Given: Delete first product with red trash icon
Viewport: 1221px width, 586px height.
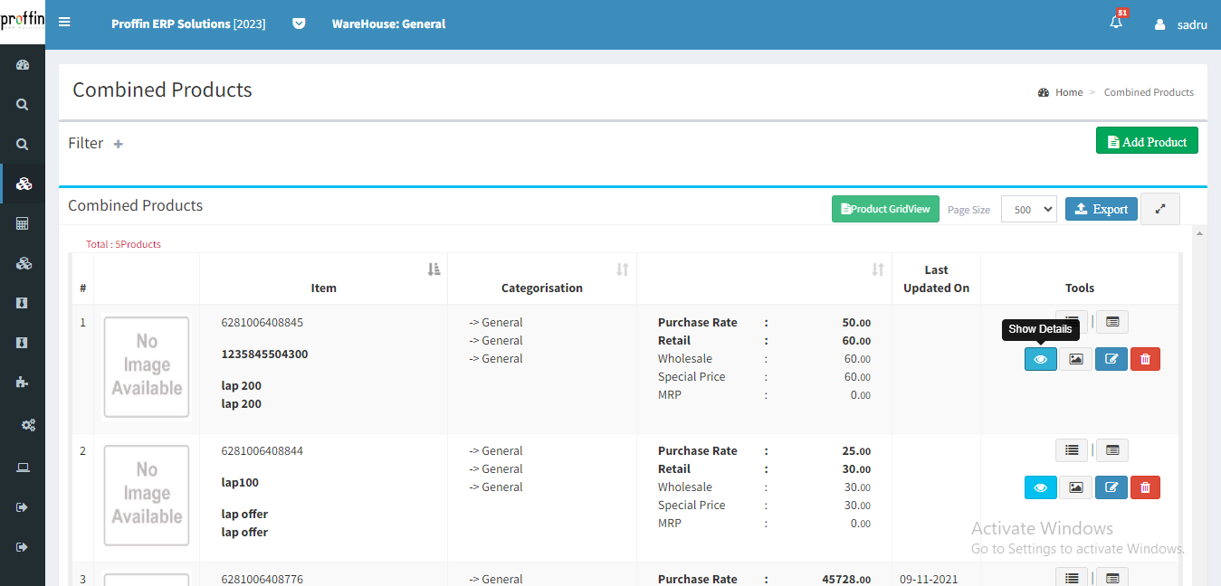Looking at the screenshot, I should click(1145, 359).
